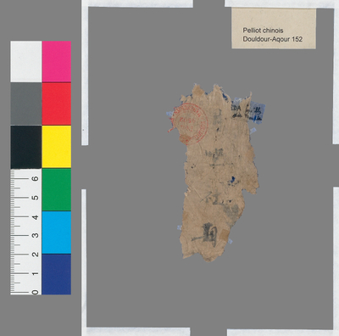Image resolution: width=339 pixels, height=336 pixels.
Task: Click the number 0 on the ruler
Action: pyautogui.click(x=36, y=292)
